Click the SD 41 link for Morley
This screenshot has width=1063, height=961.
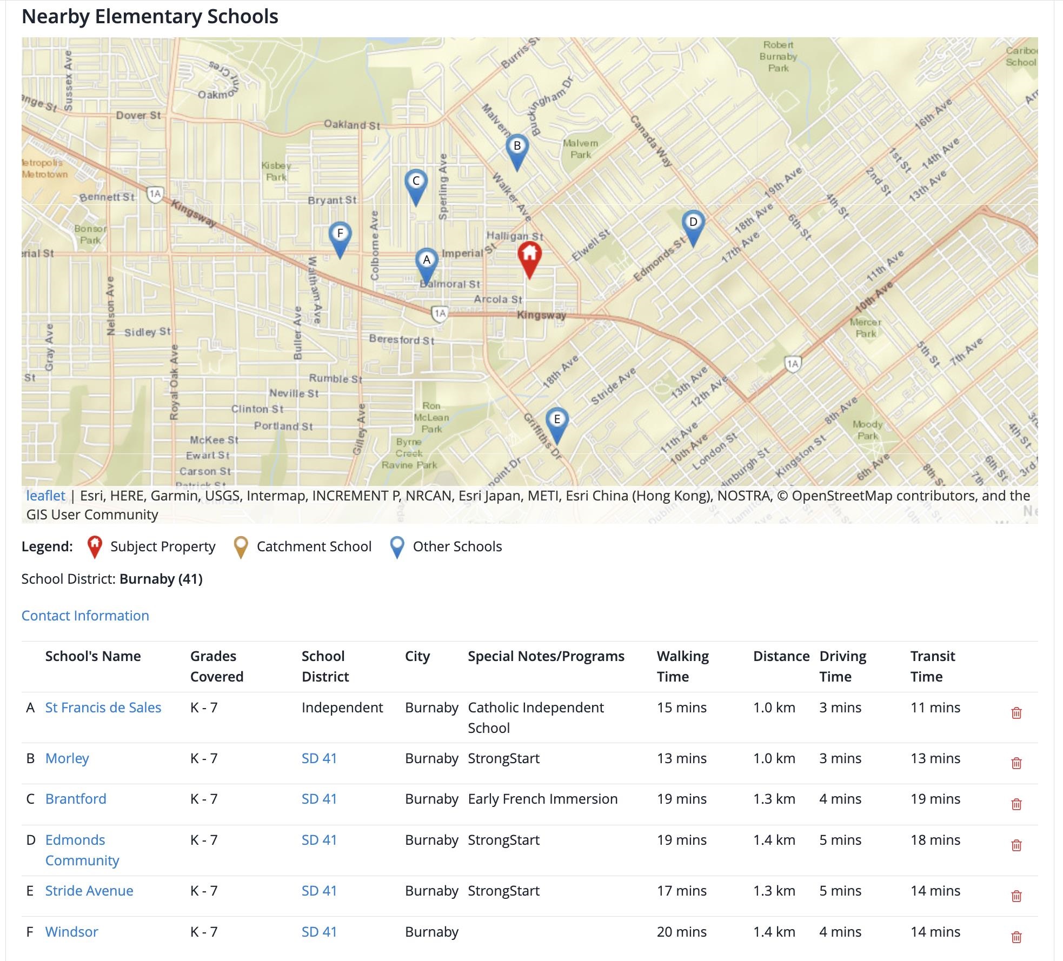point(318,758)
